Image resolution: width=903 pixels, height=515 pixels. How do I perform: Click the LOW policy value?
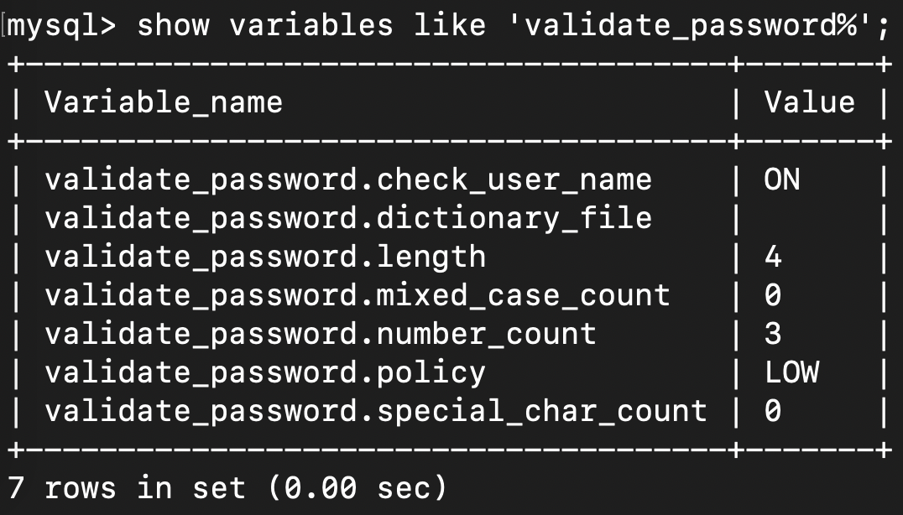click(x=791, y=373)
